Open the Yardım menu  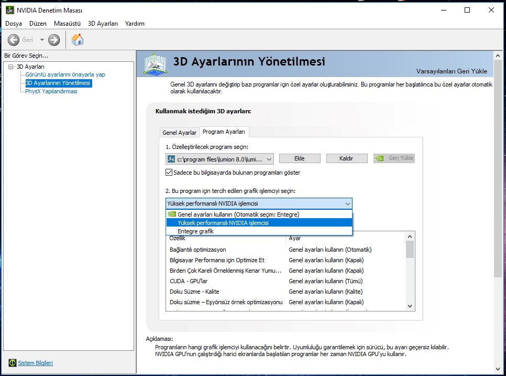coord(135,24)
